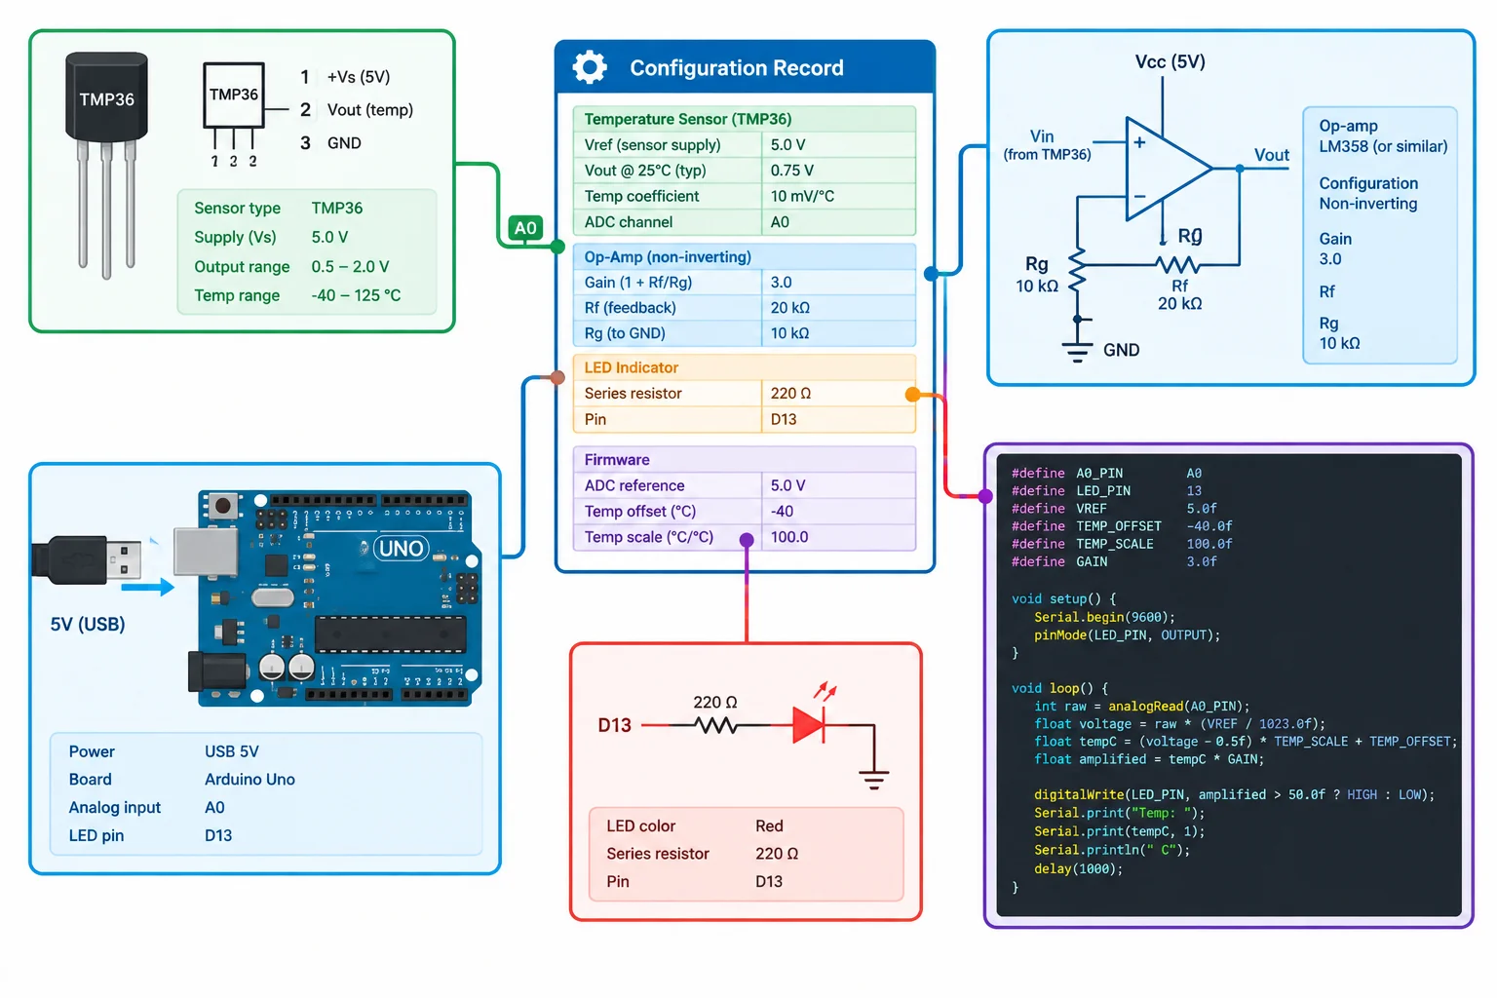Click the red D13 label at the LED circuit start

coord(615,725)
